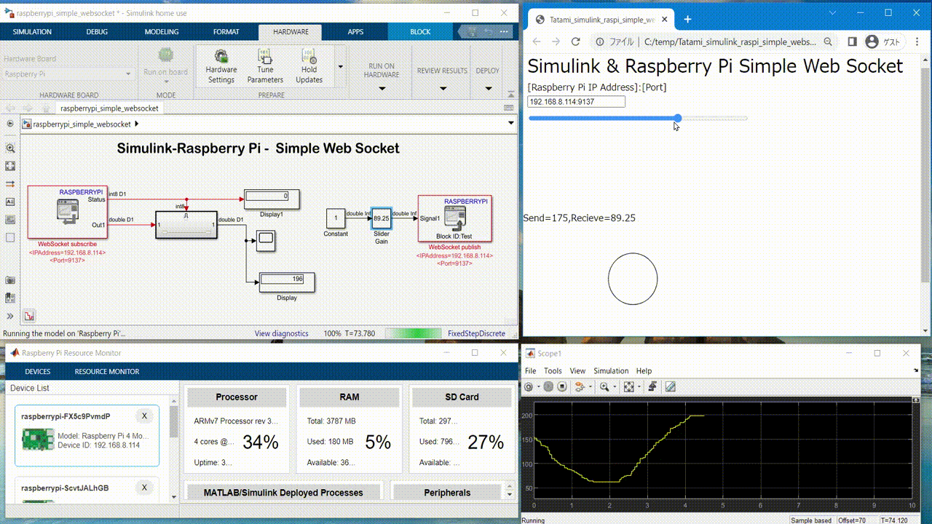
Task: Click the Scope run button
Action: point(548,386)
